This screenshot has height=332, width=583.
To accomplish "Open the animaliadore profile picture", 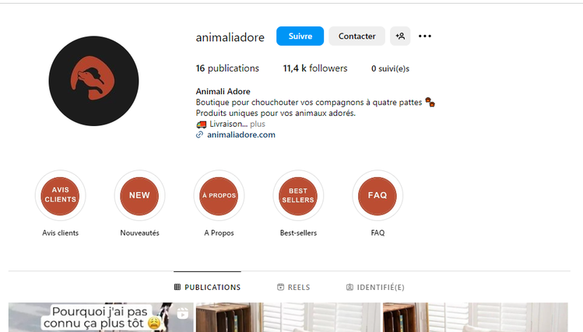I will (x=93, y=81).
